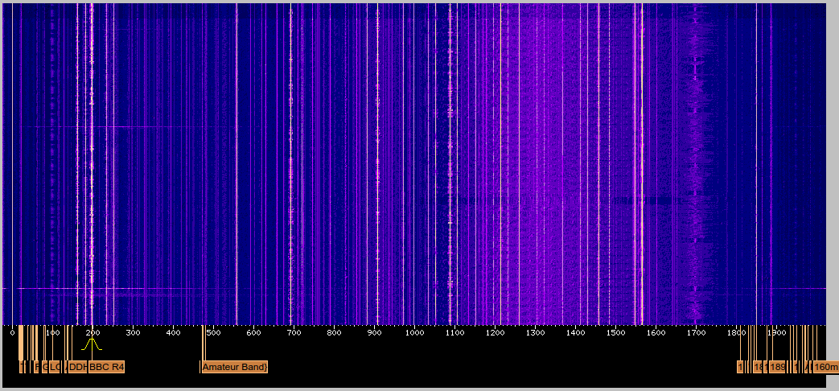Screen dimensions: 839x391
Task: Tune to 1800 on the frequency scale
Action: pos(736,332)
